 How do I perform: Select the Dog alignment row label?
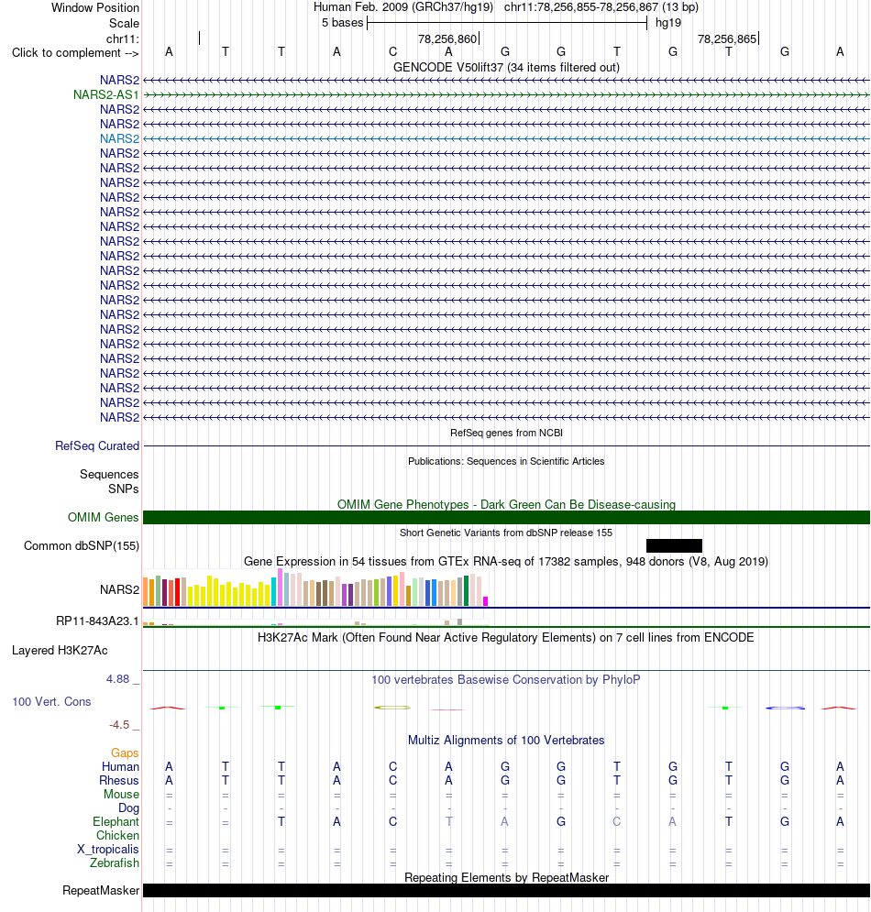click(x=128, y=808)
